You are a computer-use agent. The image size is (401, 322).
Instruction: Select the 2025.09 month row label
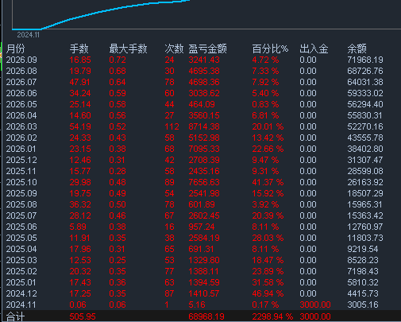[21, 193]
